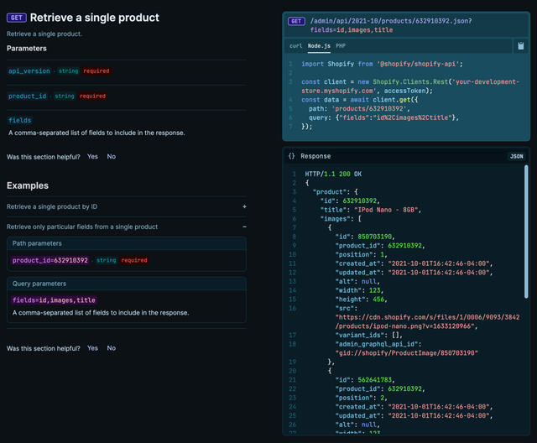Click the import Shopify code line

coord(382,64)
